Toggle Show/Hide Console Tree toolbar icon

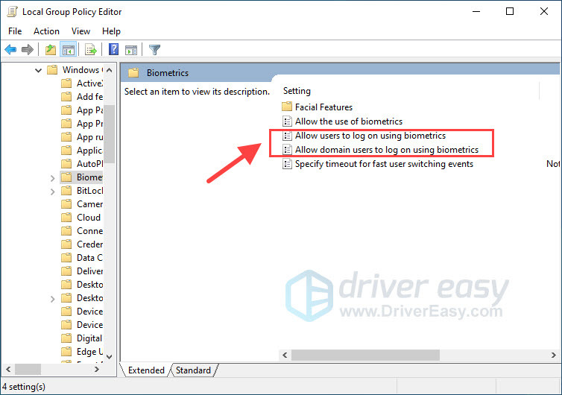[66, 50]
